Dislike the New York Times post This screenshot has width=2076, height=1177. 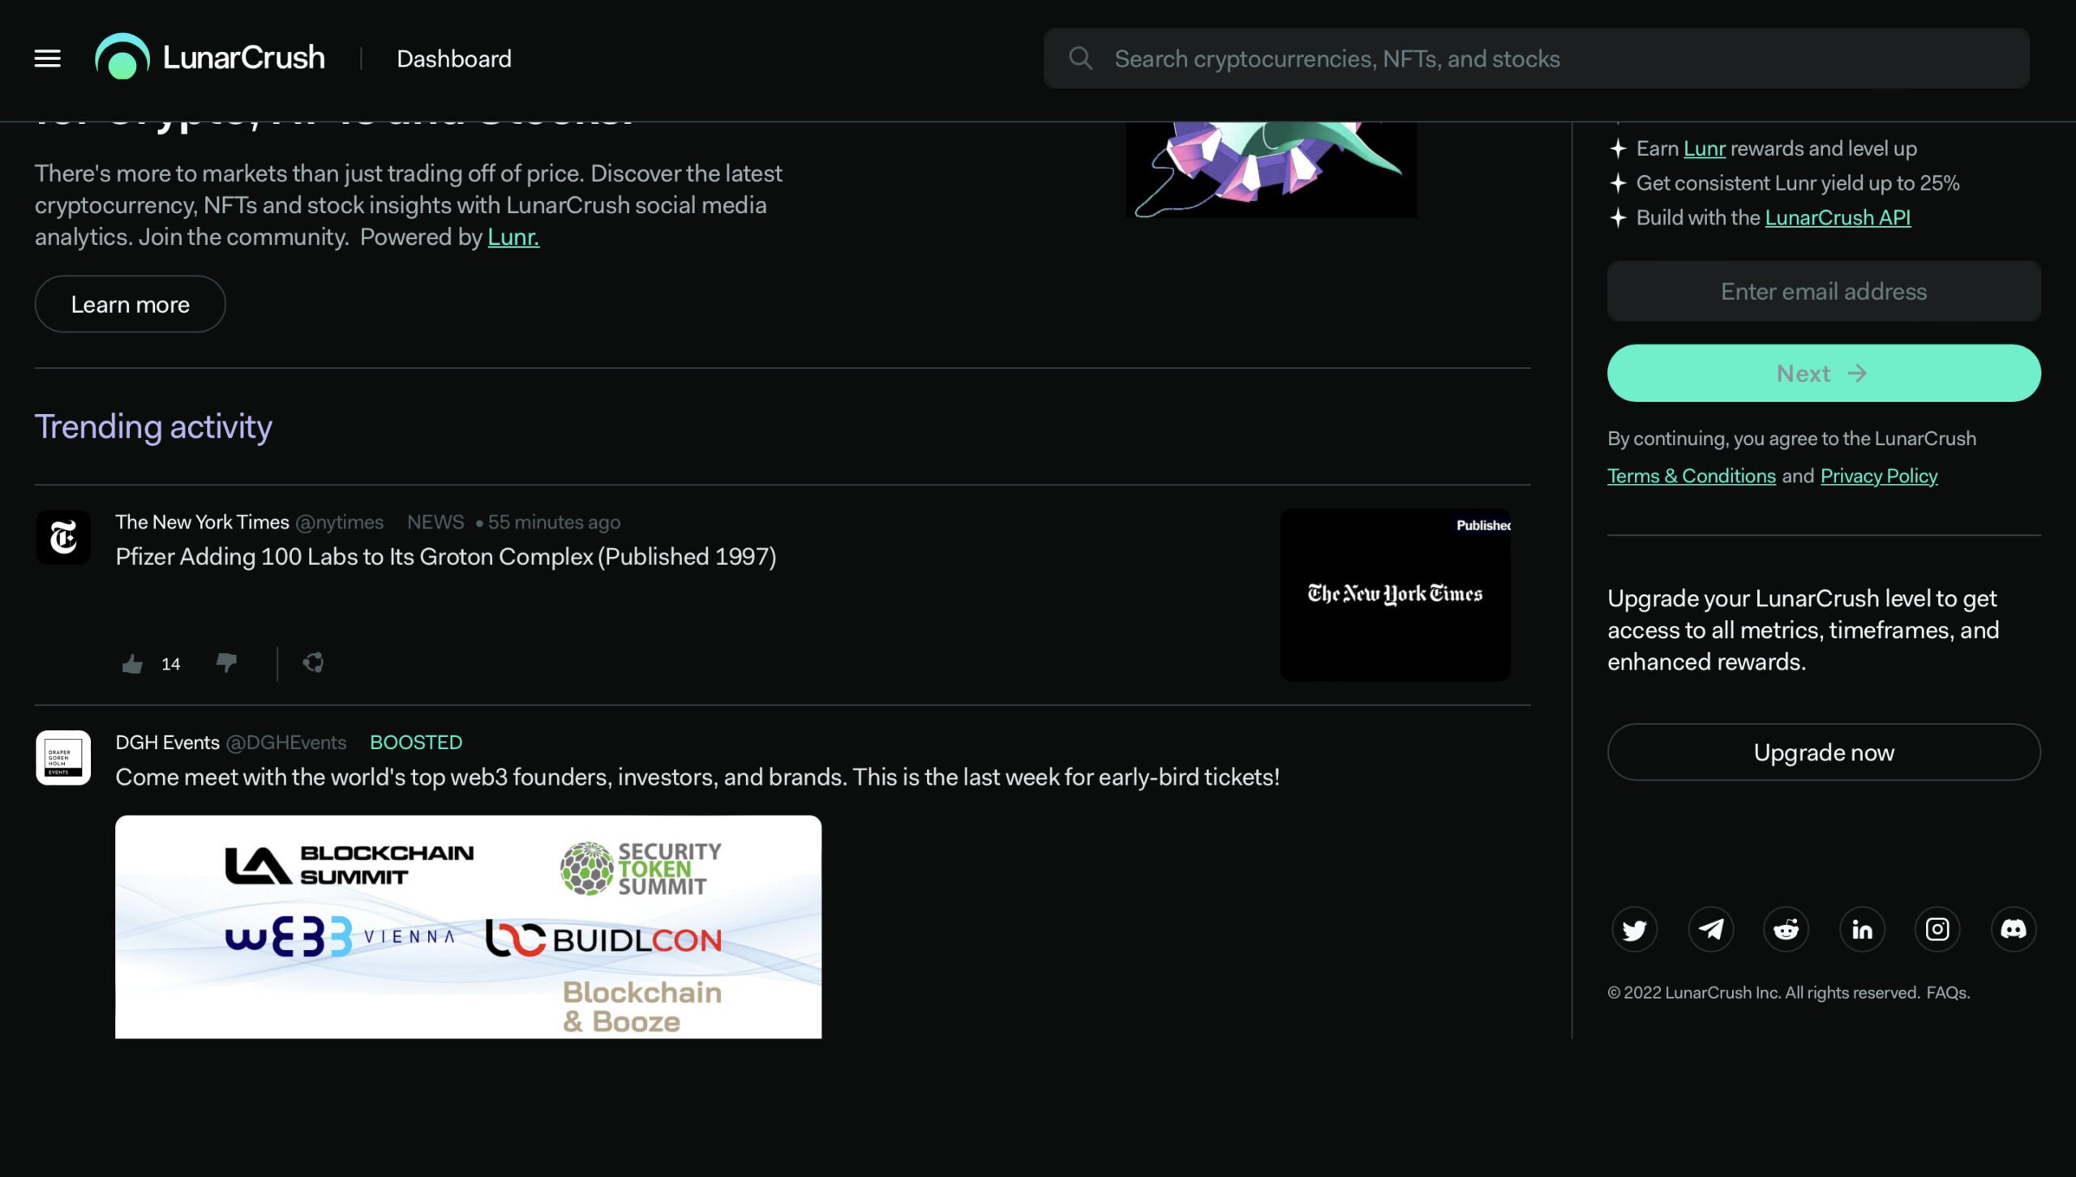coord(227,663)
